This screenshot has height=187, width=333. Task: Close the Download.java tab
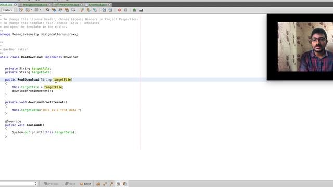[x=109, y=5]
